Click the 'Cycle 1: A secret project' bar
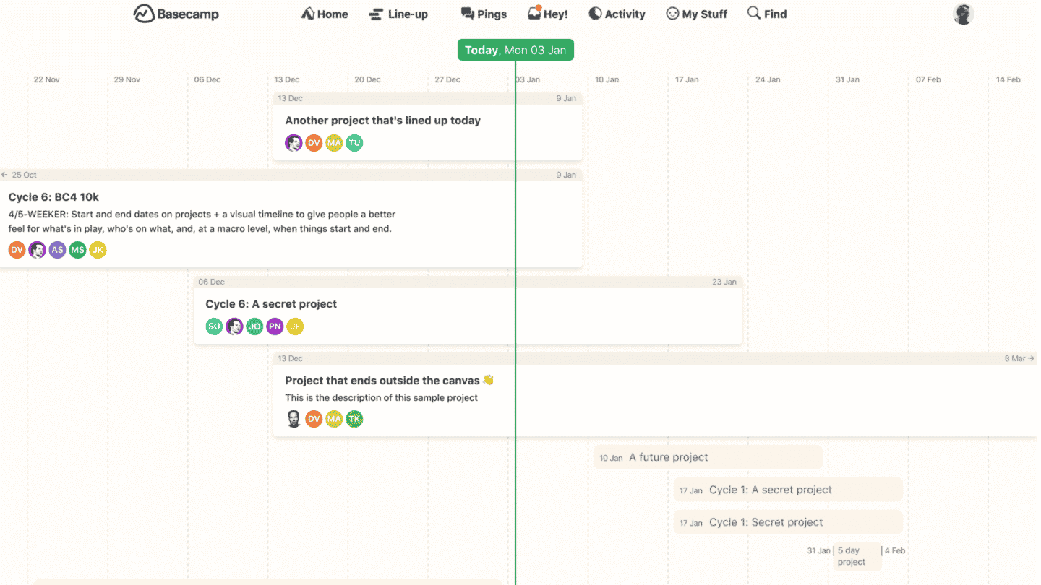Viewport: 1041px width, 585px height. click(788, 490)
